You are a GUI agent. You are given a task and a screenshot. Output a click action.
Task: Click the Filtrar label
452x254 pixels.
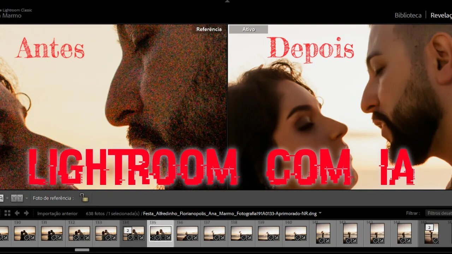click(x=413, y=213)
